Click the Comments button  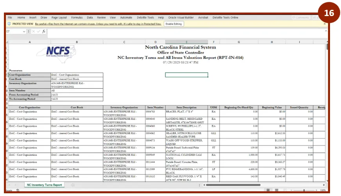302,18
